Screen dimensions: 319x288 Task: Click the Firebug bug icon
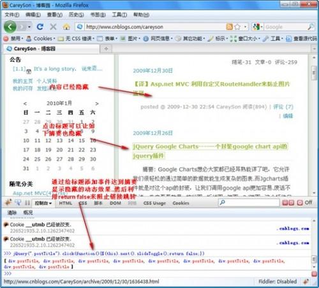click(8, 203)
